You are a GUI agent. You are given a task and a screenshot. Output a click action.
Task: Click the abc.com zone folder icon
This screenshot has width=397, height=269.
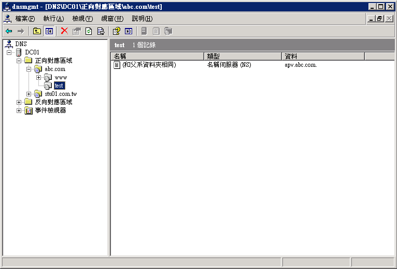pos(38,69)
